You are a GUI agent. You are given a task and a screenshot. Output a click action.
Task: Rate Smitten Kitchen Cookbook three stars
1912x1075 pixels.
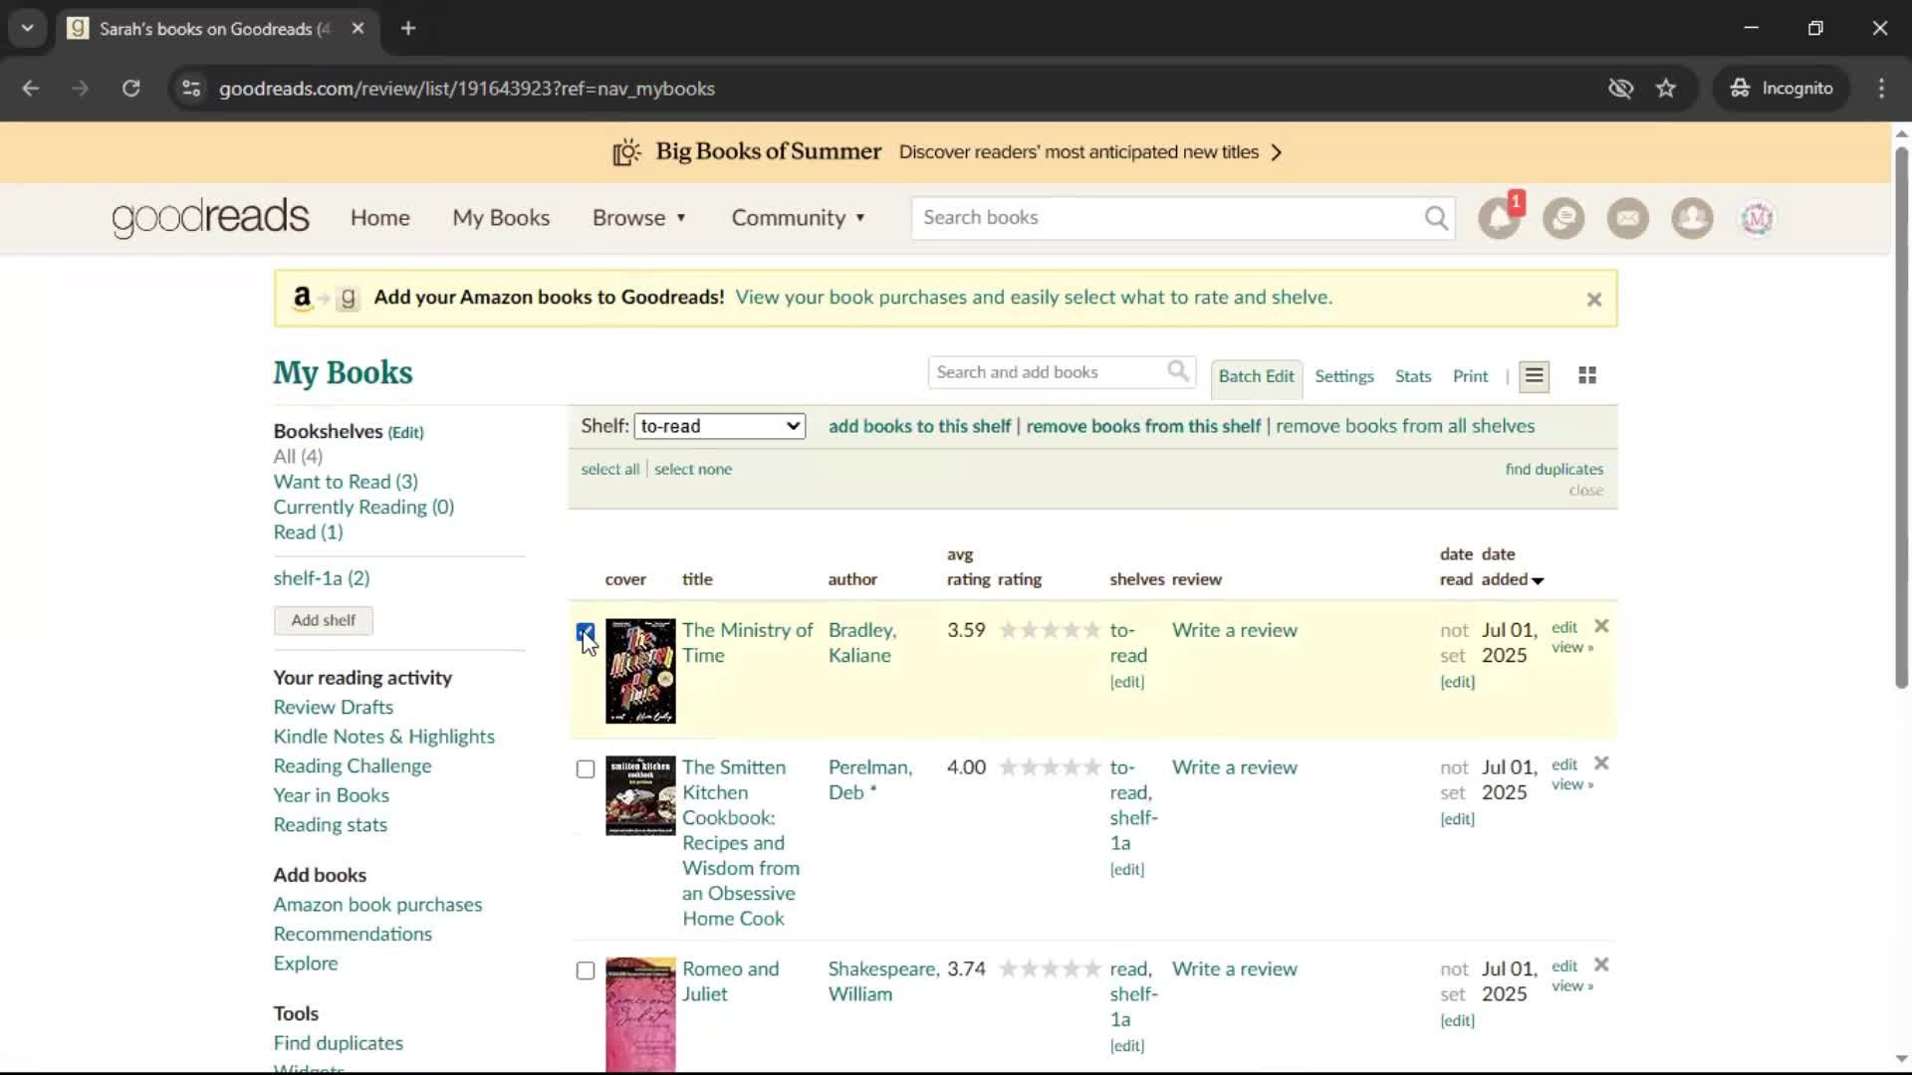click(x=1051, y=767)
